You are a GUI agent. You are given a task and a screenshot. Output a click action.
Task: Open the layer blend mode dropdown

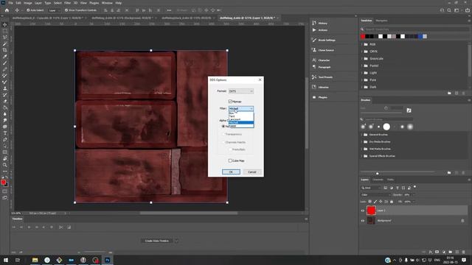375,194
